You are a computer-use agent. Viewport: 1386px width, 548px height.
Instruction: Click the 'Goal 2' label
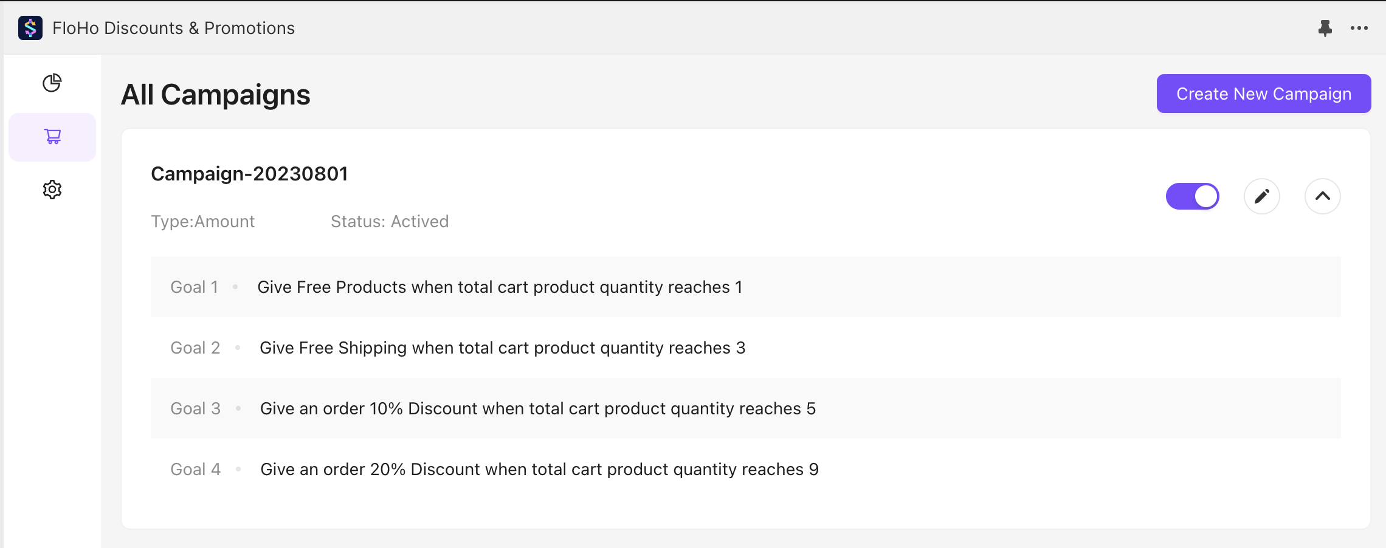[x=195, y=348]
